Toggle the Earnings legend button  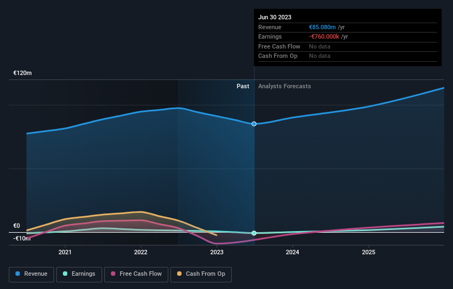pos(79,274)
